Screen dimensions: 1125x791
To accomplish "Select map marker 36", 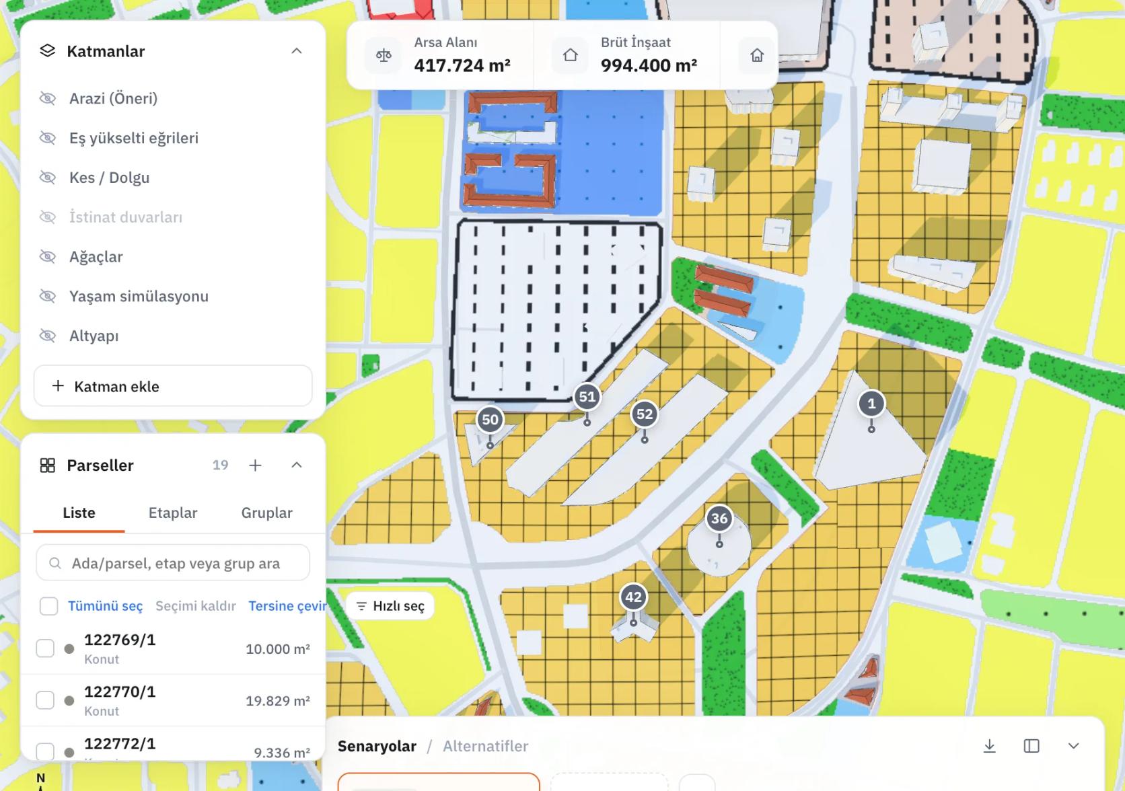I will click(x=719, y=519).
